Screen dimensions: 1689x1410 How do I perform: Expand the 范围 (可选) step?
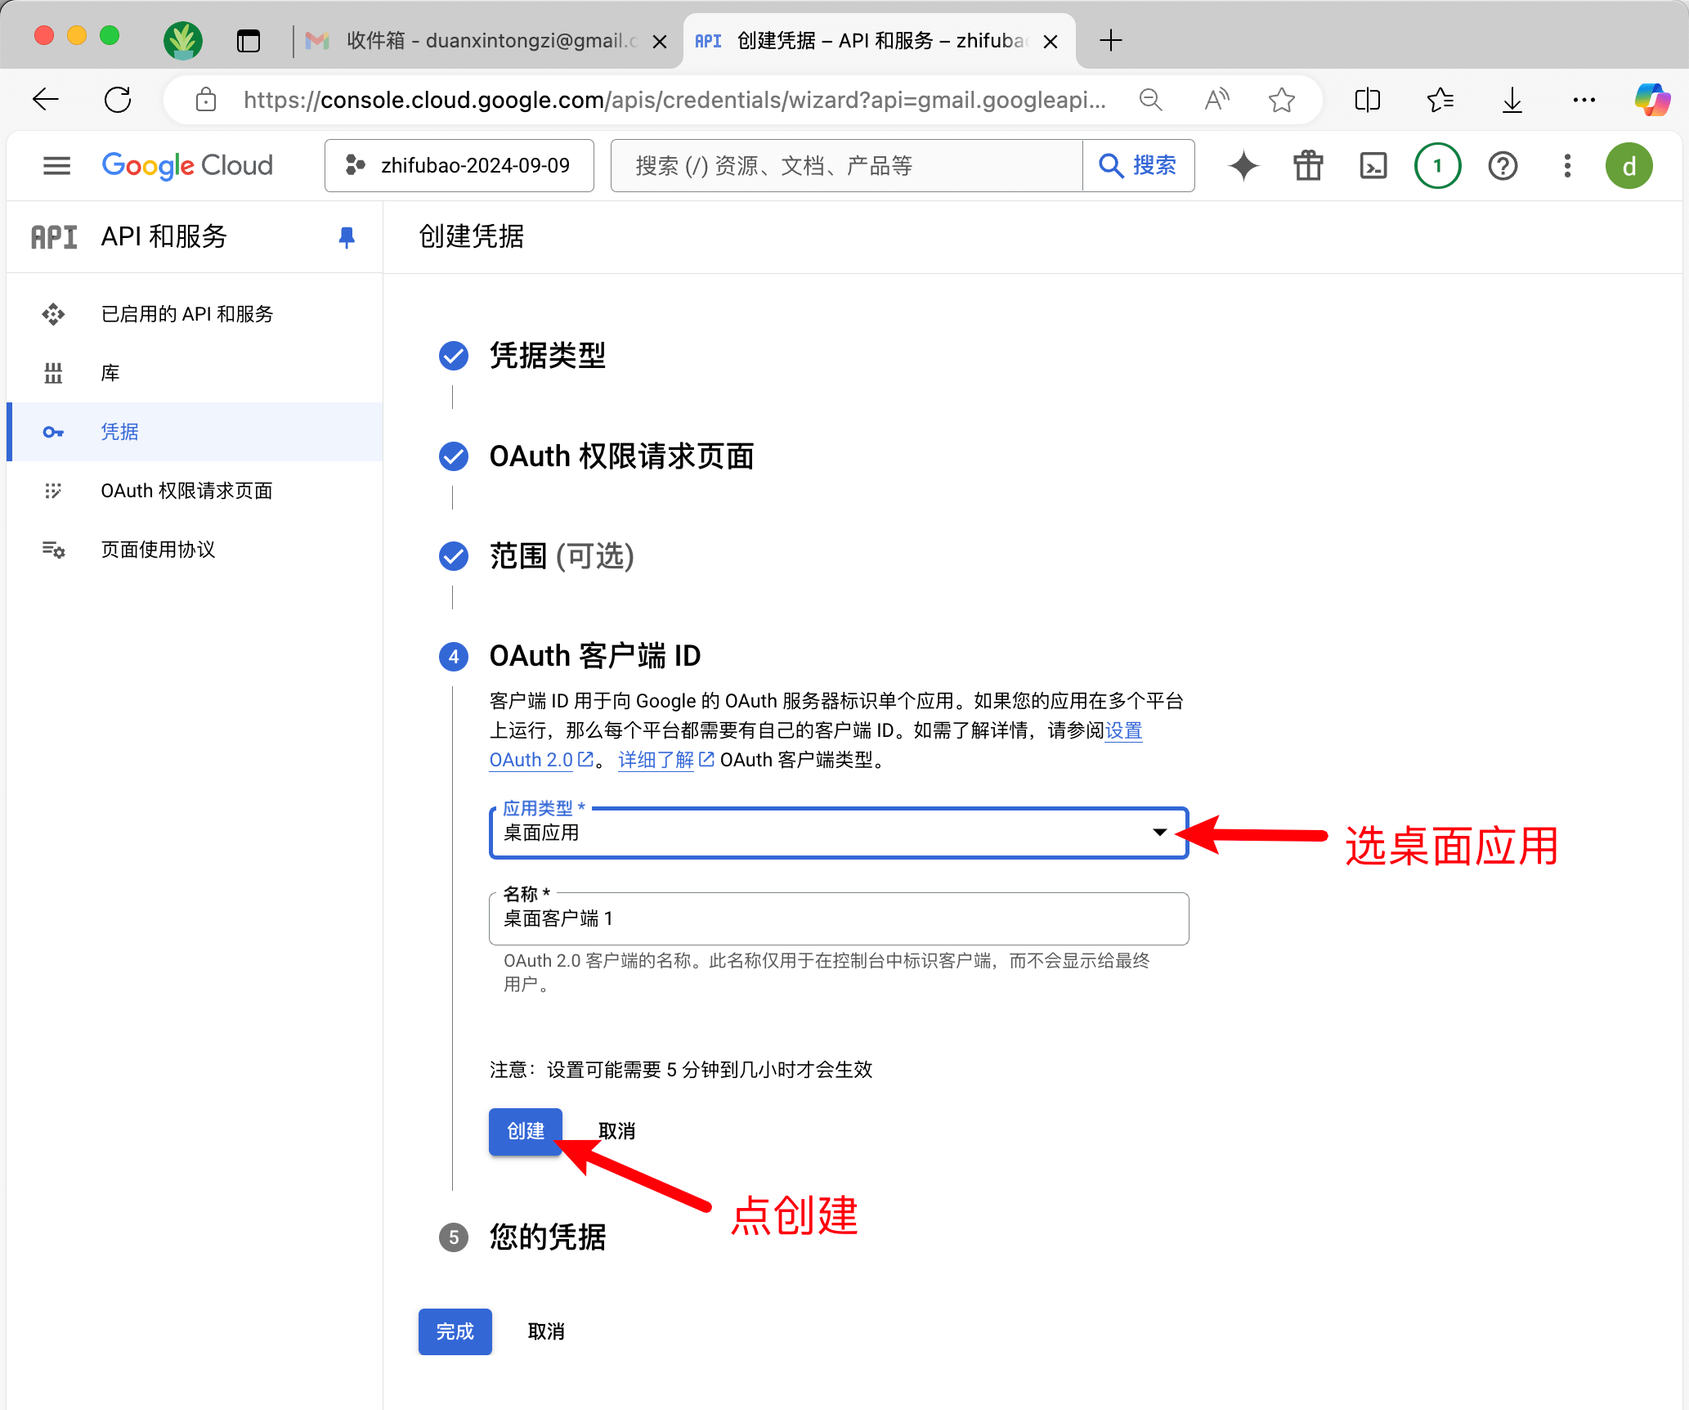[x=562, y=556]
